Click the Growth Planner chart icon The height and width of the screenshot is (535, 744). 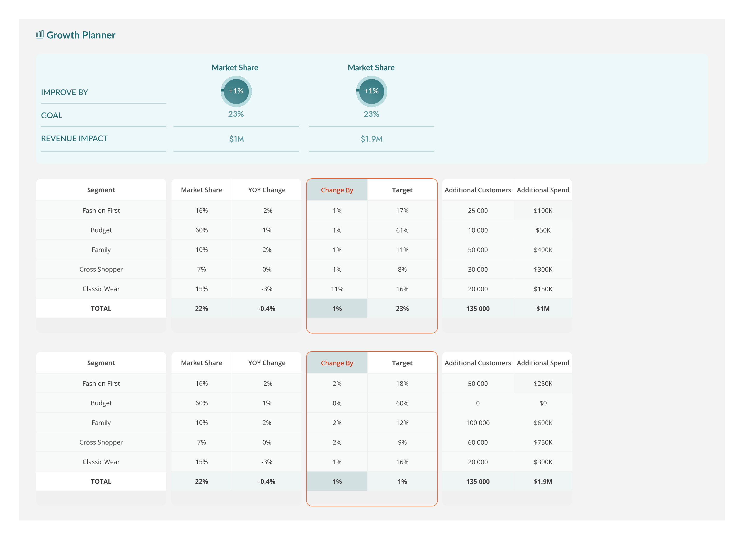pyautogui.click(x=40, y=34)
